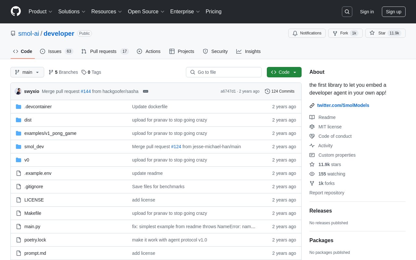416x260 pixels.
Task: Open the Security tab
Action: tap(215, 51)
